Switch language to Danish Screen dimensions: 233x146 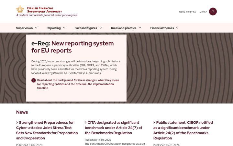click(x=203, y=12)
